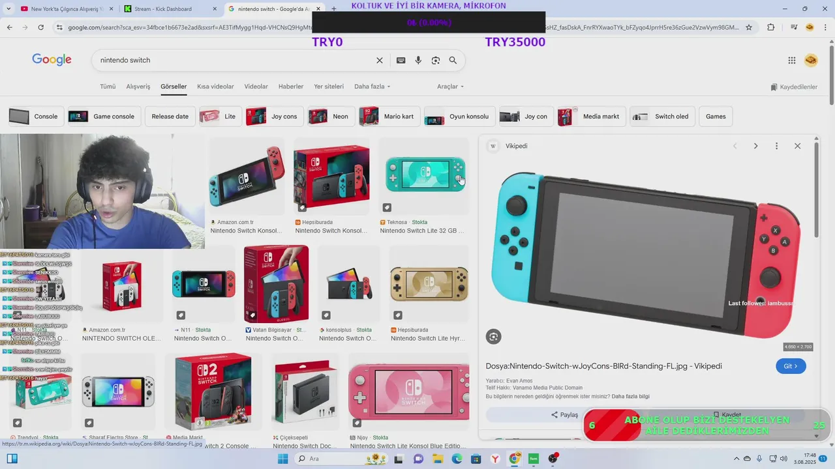Go back to the previous page
Screen dimensions: 835x469
tap(9, 27)
